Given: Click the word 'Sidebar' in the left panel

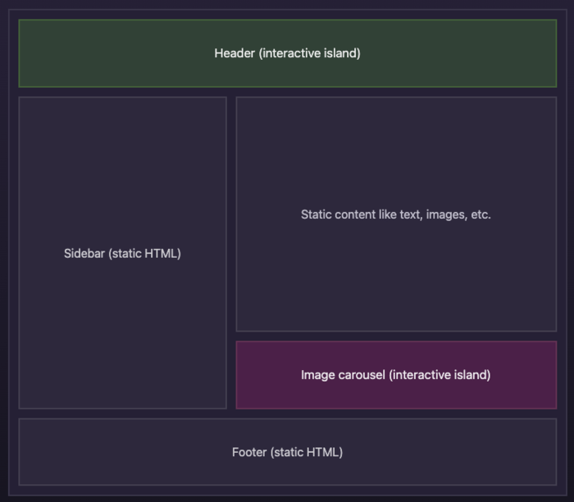Looking at the screenshot, I should [x=84, y=253].
